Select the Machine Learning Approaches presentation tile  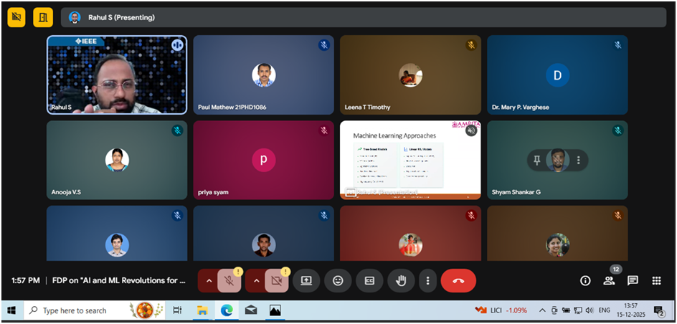(x=410, y=159)
